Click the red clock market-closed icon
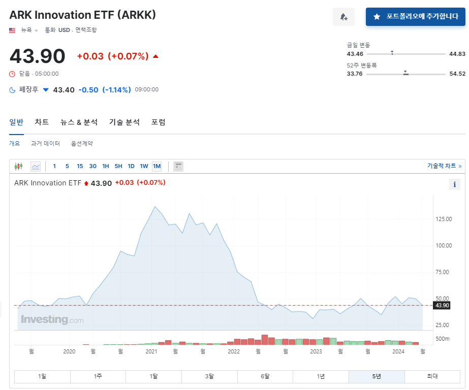 pyautogui.click(x=12, y=74)
